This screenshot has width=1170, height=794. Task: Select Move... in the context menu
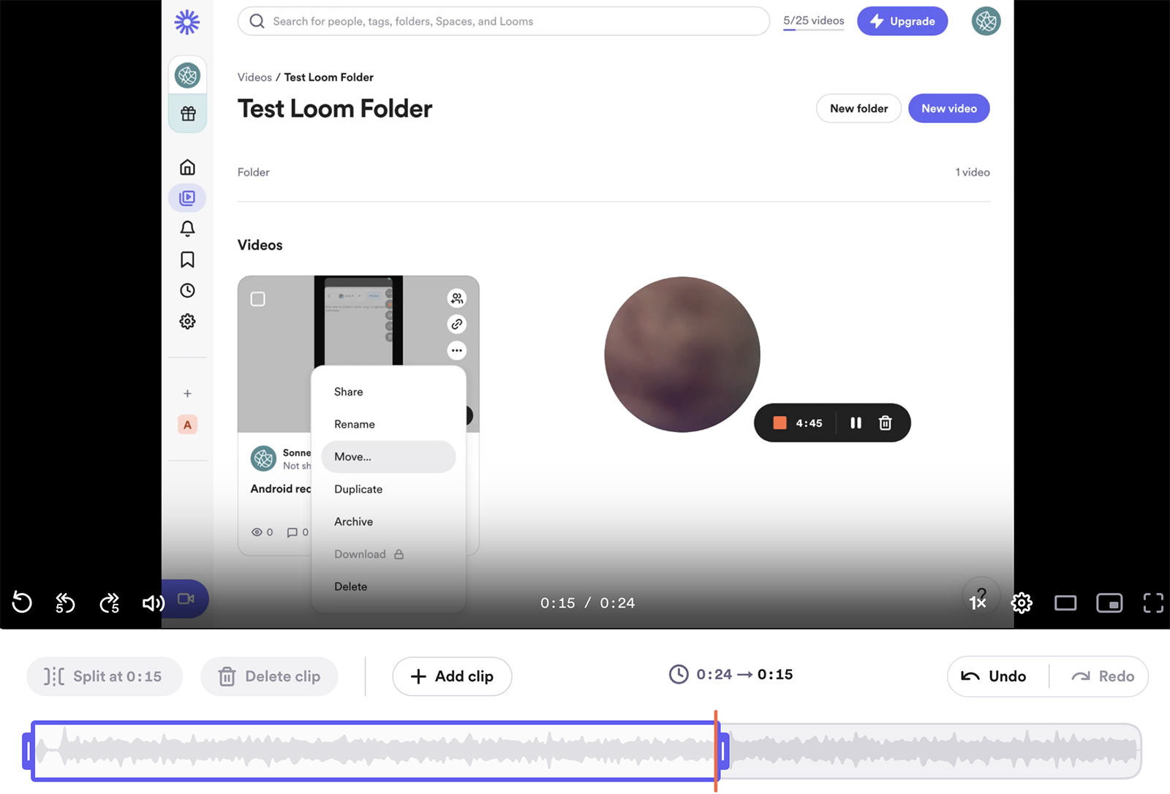pyautogui.click(x=388, y=456)
